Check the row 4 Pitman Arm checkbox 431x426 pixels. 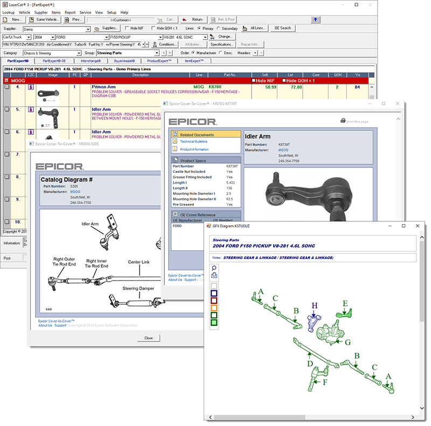point(7,87)
